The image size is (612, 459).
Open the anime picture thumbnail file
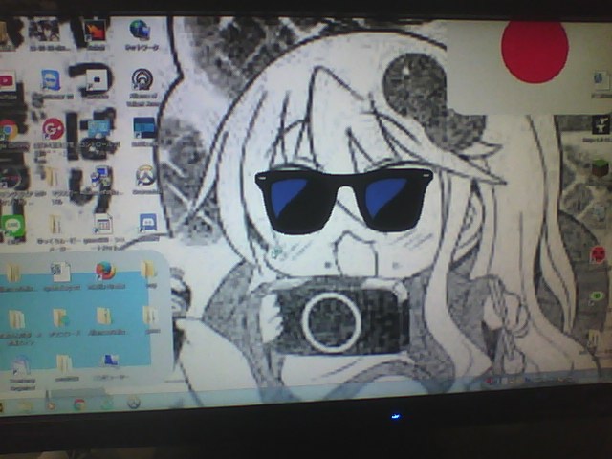pos(46,32)
